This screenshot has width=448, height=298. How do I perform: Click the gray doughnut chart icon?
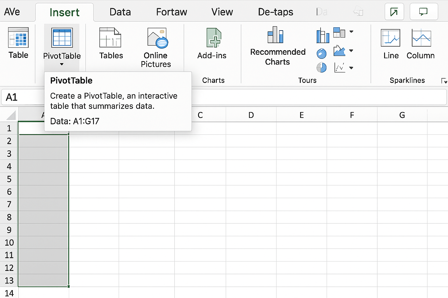click(321, 68)
